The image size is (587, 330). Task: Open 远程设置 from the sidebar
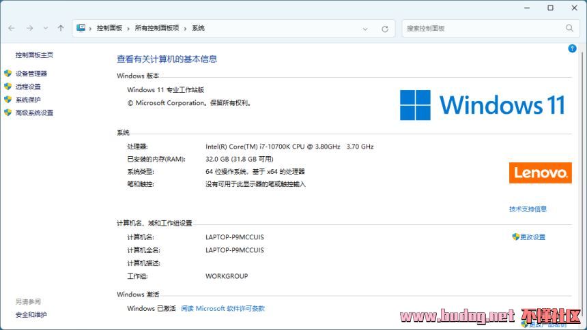[28, 87]
